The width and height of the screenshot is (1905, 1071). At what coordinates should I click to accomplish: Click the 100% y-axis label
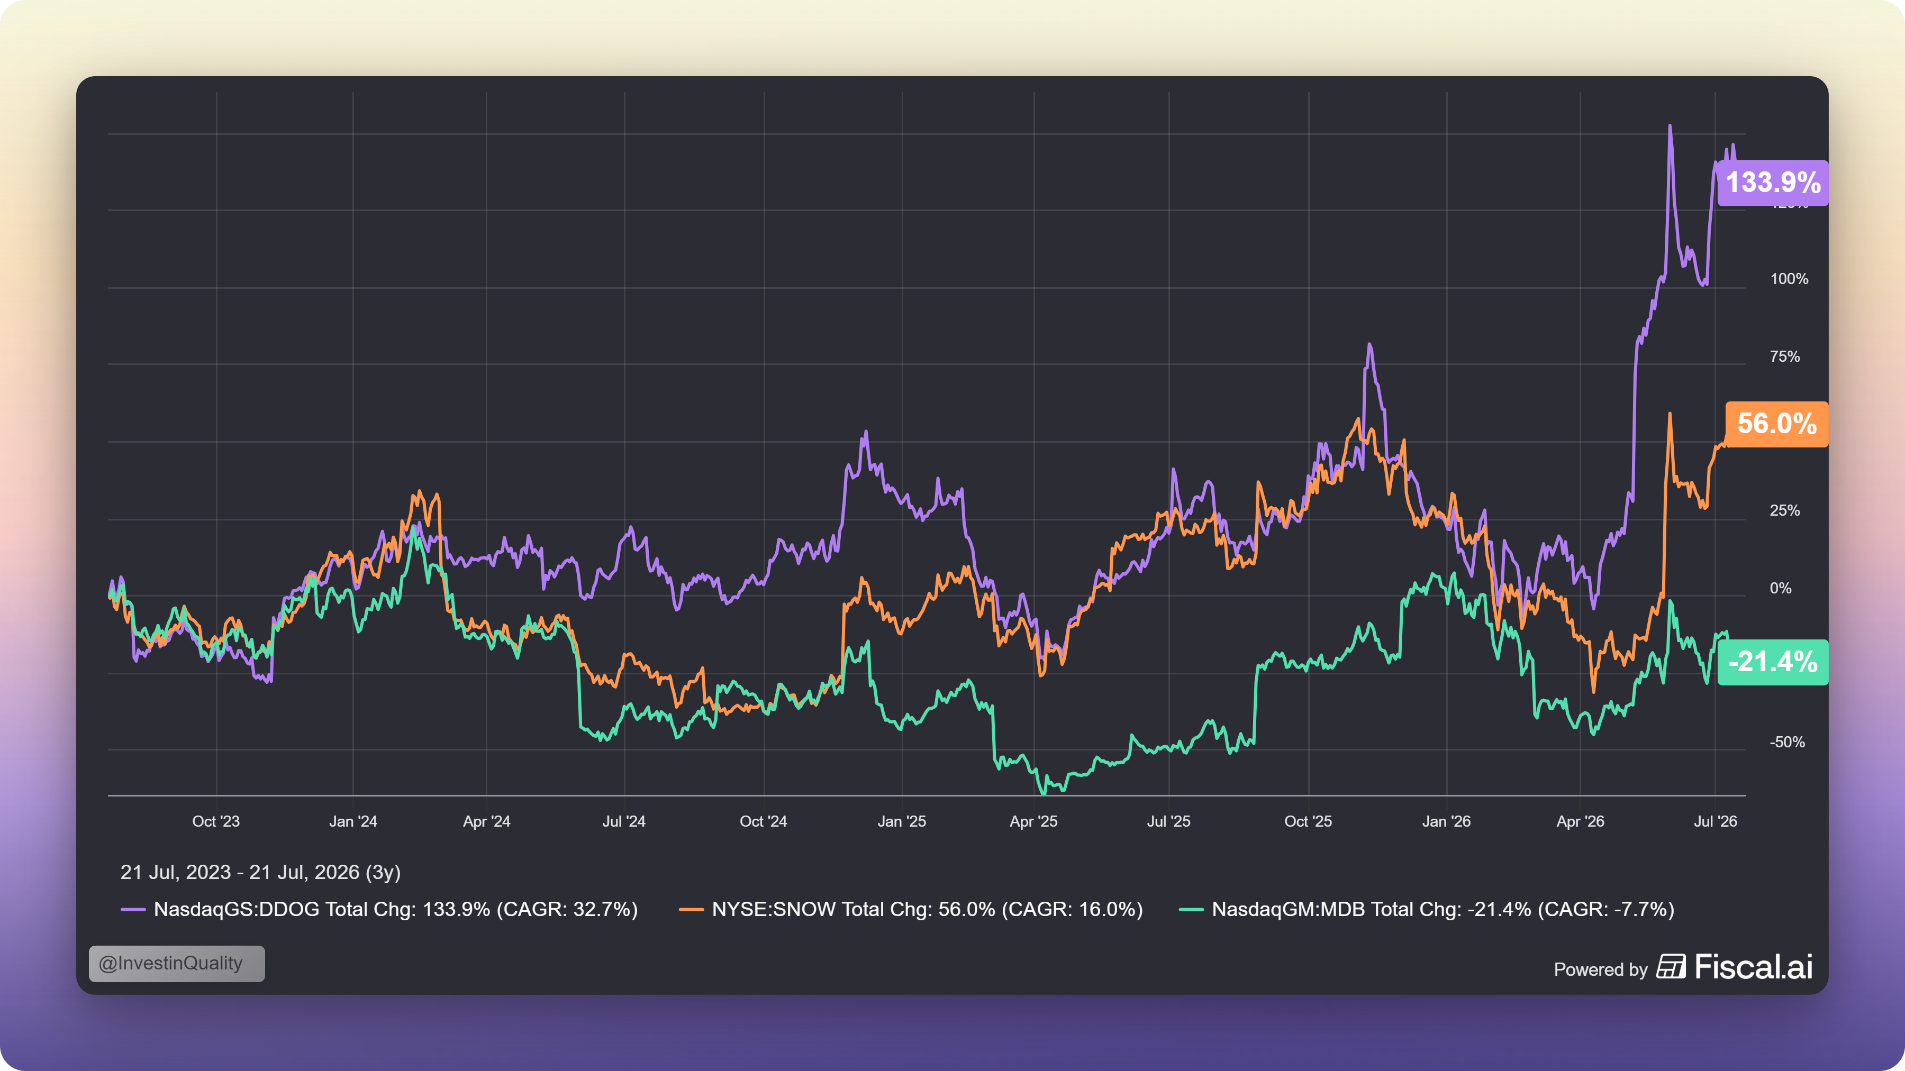click(1789, 279)
